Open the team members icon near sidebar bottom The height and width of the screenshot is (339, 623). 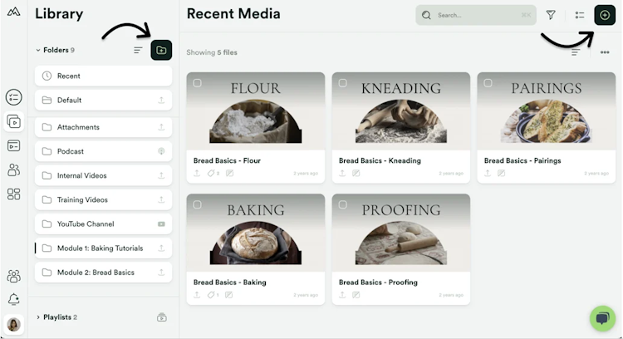[x=13, y=276]
